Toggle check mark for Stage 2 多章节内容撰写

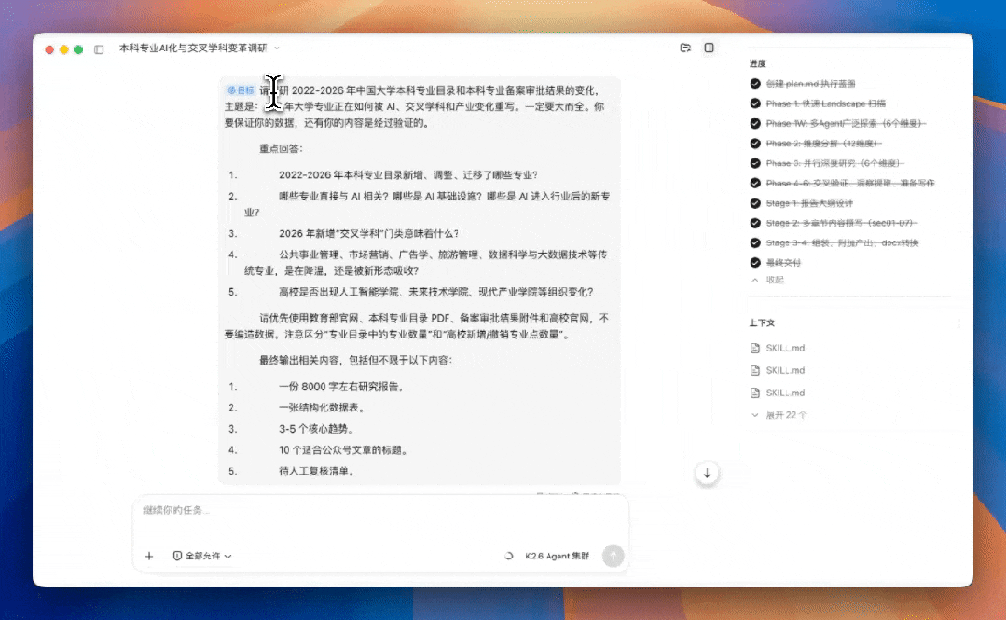755,223
